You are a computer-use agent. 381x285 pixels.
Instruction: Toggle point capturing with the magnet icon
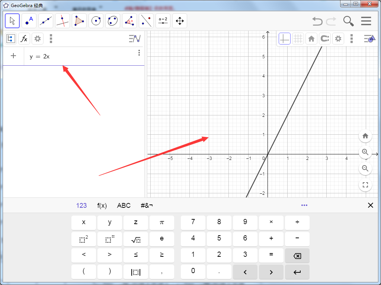tap(324, 39)
